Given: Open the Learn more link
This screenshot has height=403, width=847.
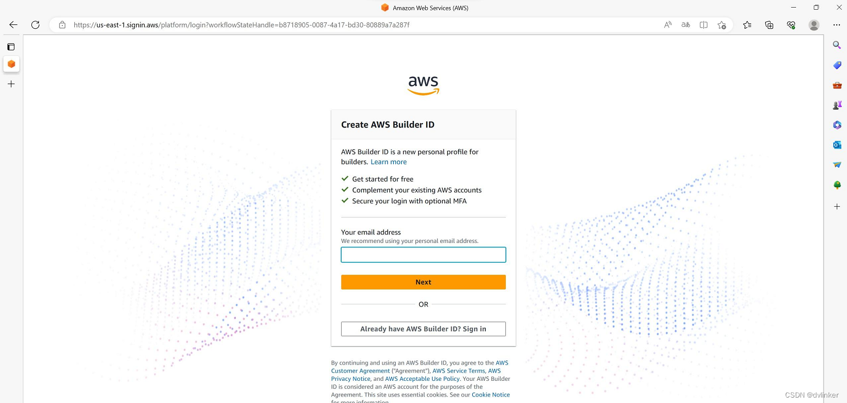Looking at the screenshot, I should 389,162.
